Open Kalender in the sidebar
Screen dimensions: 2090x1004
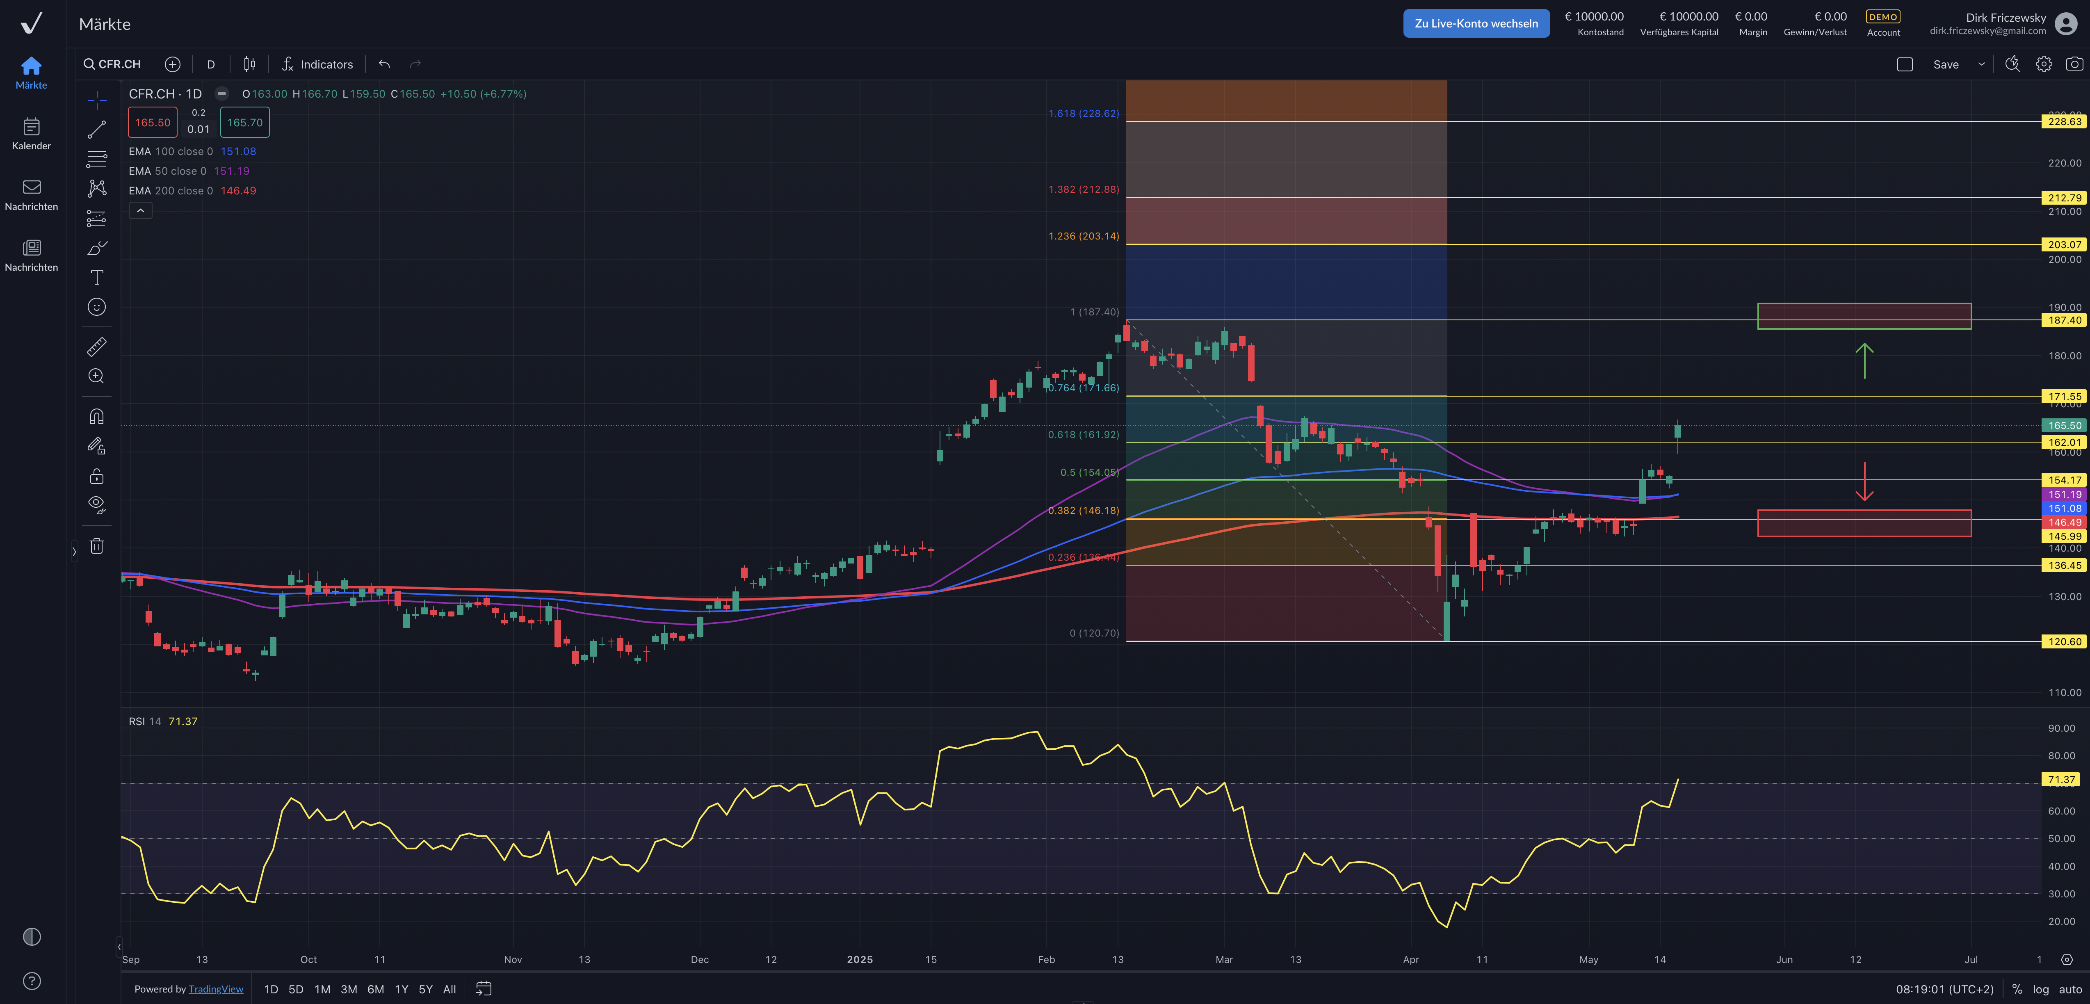[32, 134]
